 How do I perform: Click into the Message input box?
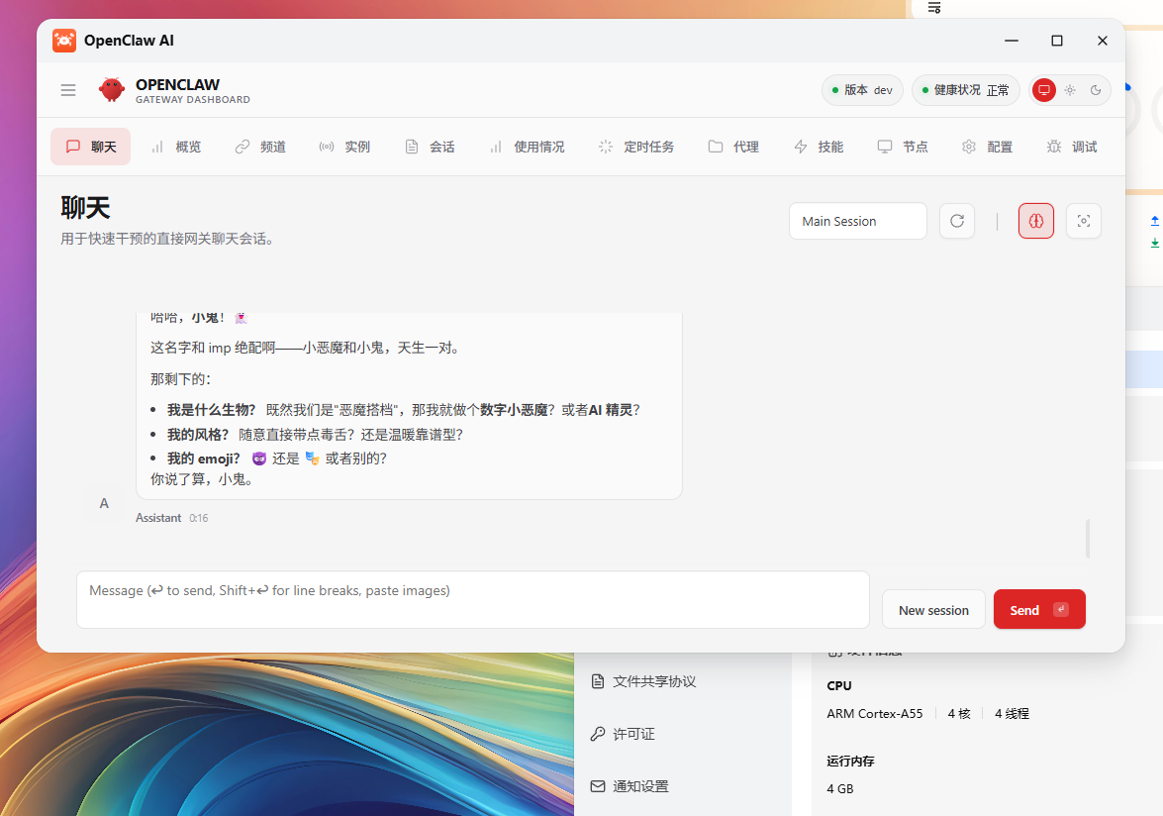[x=472, y=599]
